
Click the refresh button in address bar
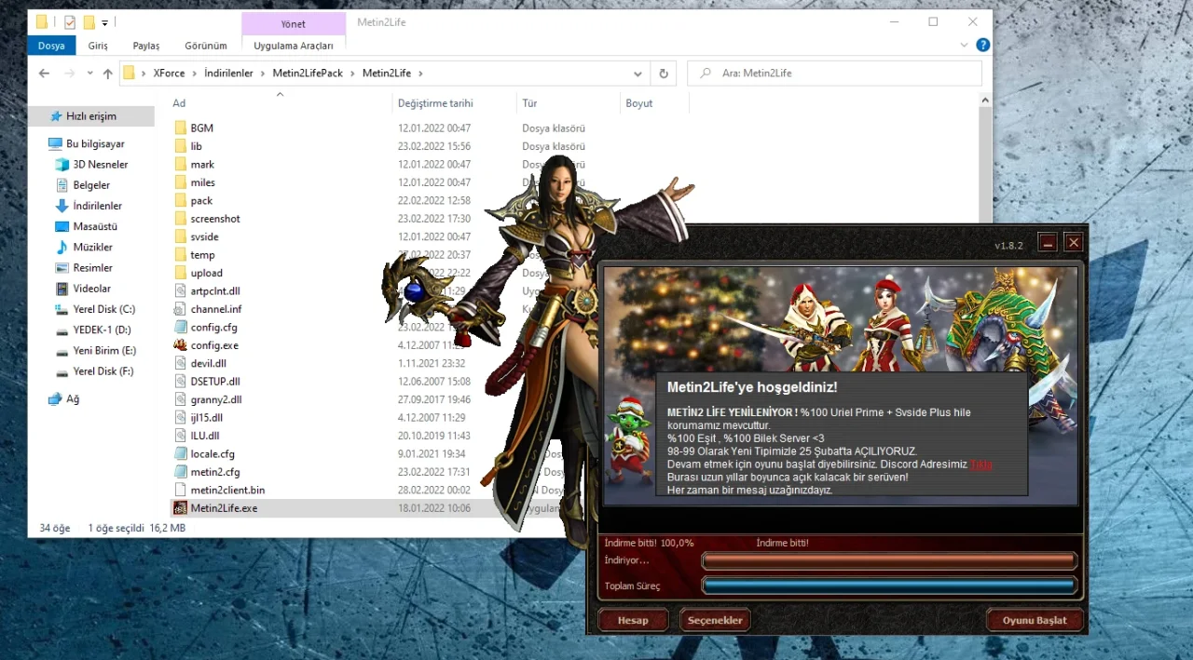[664, 74]
